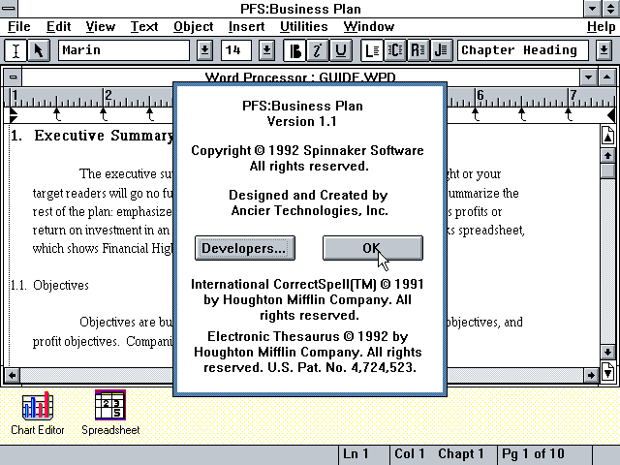Click the Version 1.1 text in dialog
The height and width of the screenshot is (465, 620).
tap(302, 121)
